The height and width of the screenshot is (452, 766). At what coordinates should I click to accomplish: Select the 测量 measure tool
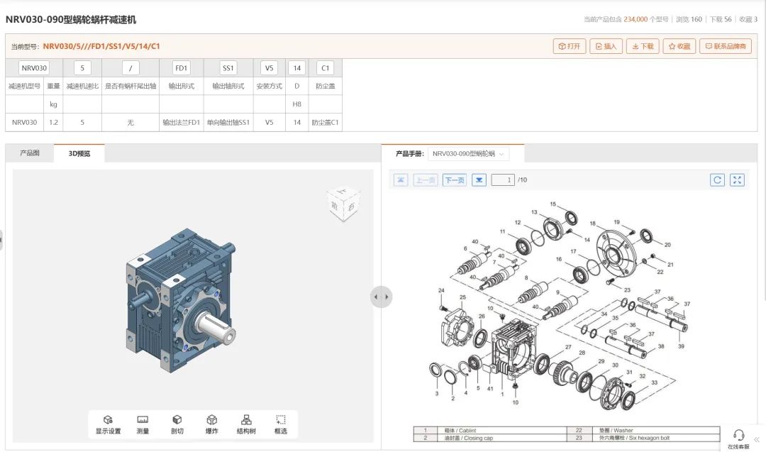pos(143,424)
